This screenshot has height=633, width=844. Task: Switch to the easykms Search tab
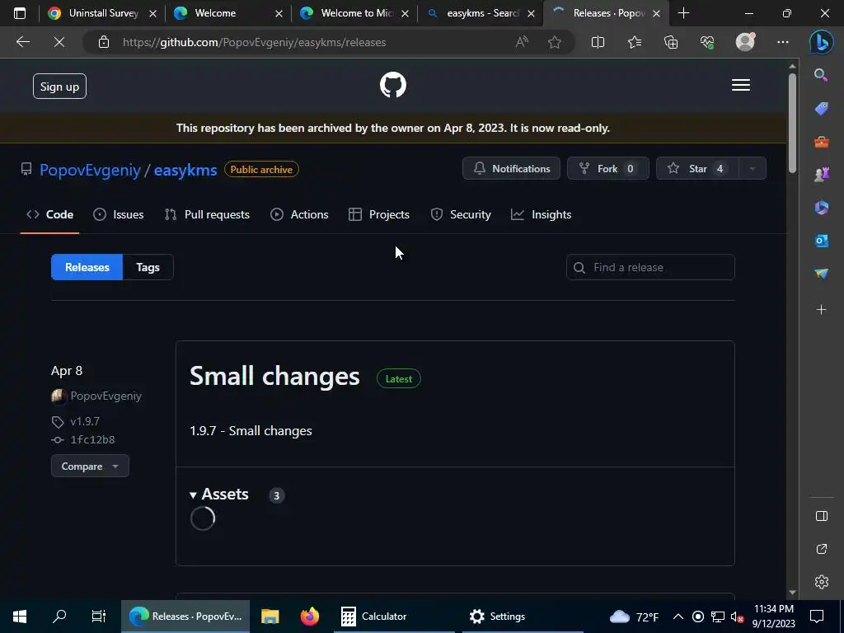(481, 13)
